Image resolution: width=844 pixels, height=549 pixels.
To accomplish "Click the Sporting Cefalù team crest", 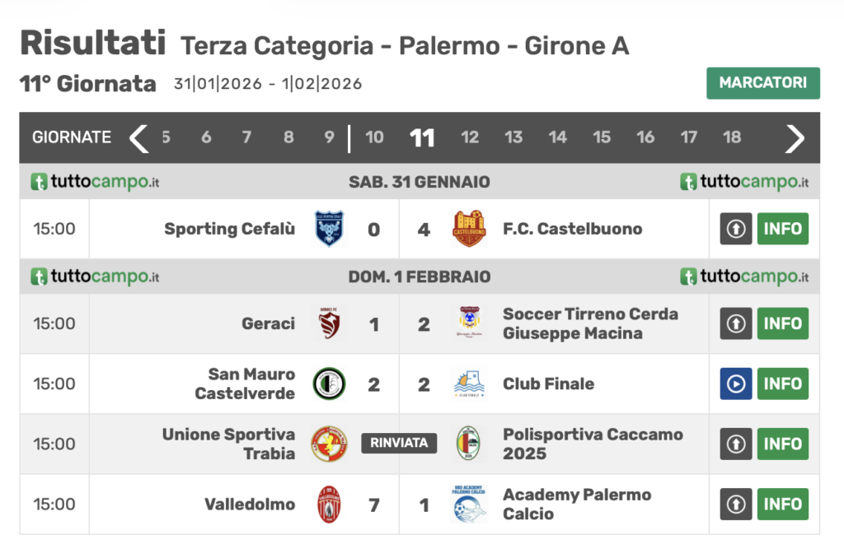I will [x=330, y=229].
